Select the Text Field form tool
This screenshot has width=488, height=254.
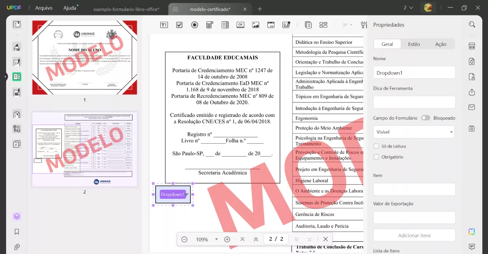point(164,25)
